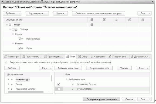The image size is (156, 104).
Task: Switch to Сортировка tab
Action: (x=98, y=57)
